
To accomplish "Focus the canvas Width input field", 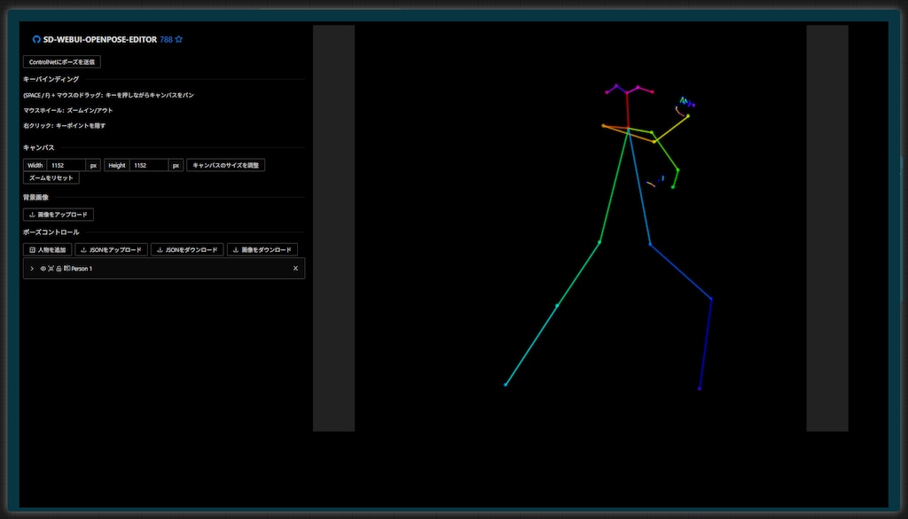I will pyautogui.click(x=67, y=165).
